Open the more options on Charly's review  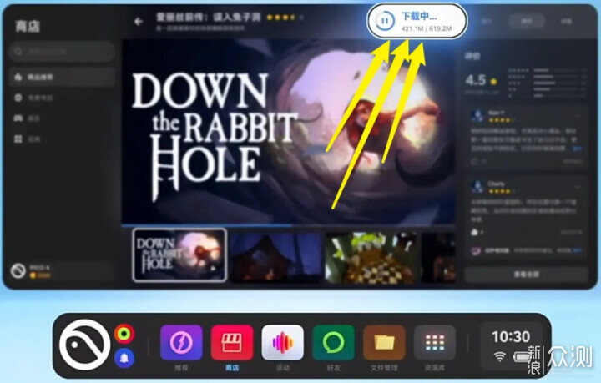pos(578,187)
